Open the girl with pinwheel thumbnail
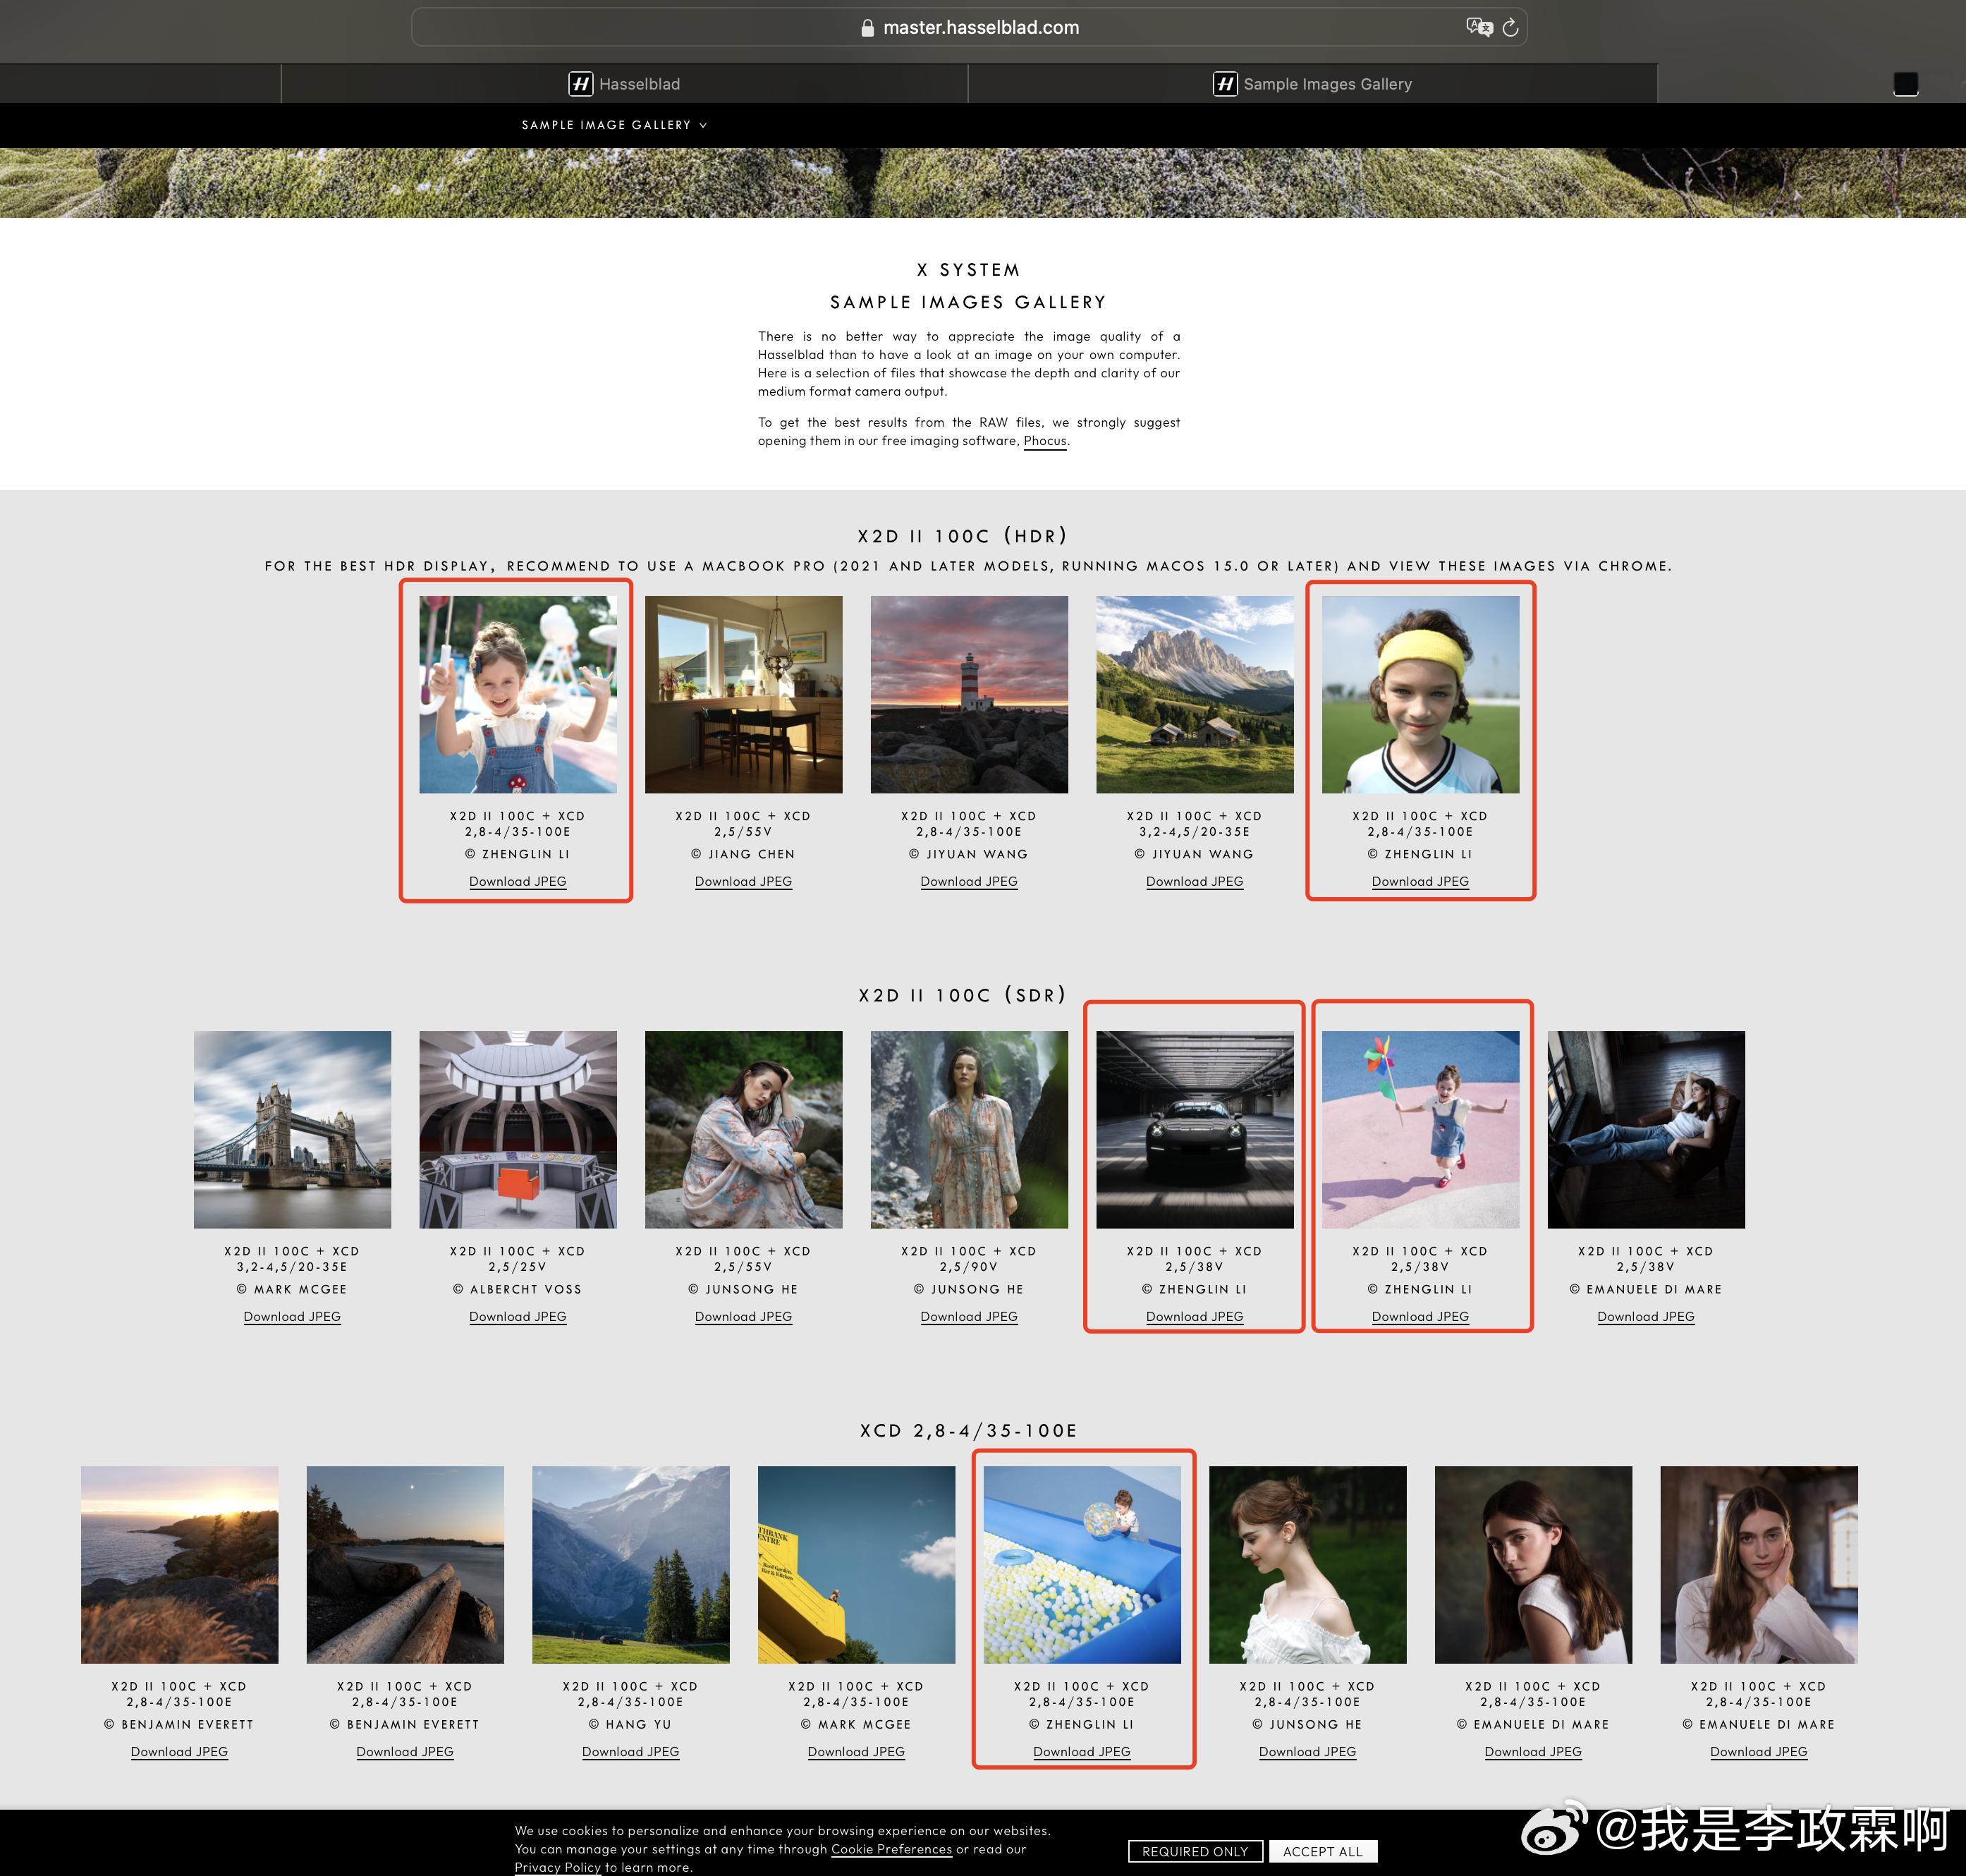 (1420, 1130)
